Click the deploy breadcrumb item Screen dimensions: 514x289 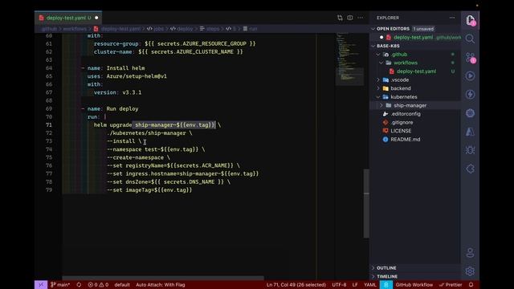point(185,29)
